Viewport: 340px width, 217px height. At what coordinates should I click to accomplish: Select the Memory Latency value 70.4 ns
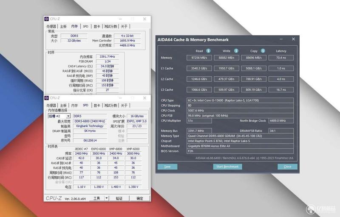[x=281, y=58]
